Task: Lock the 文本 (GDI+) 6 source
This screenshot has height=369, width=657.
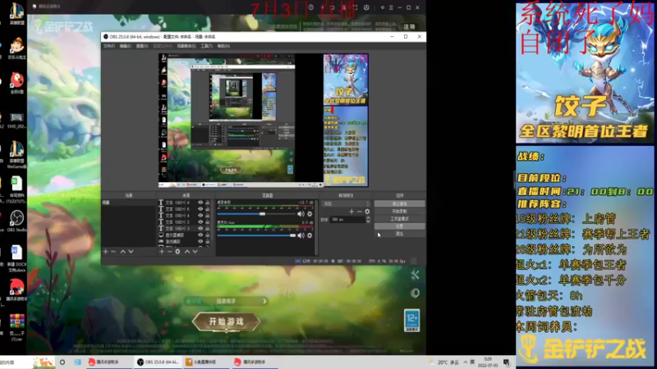Action: (x=208, y=203)
